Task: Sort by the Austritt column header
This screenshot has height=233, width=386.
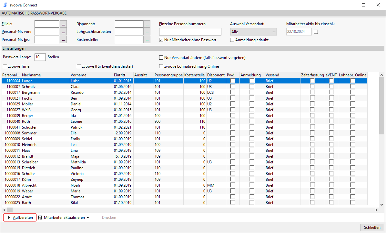Action: coord(144,75)
